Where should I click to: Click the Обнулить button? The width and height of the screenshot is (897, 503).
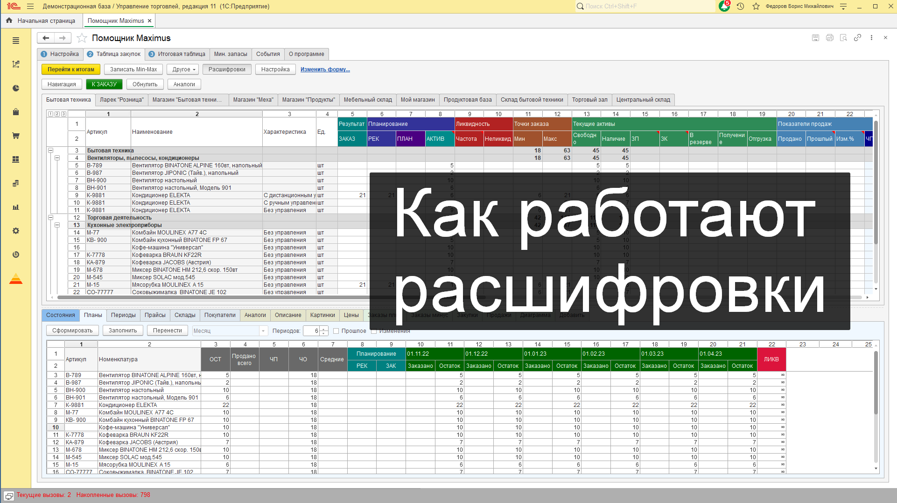(x=145, y=84)
